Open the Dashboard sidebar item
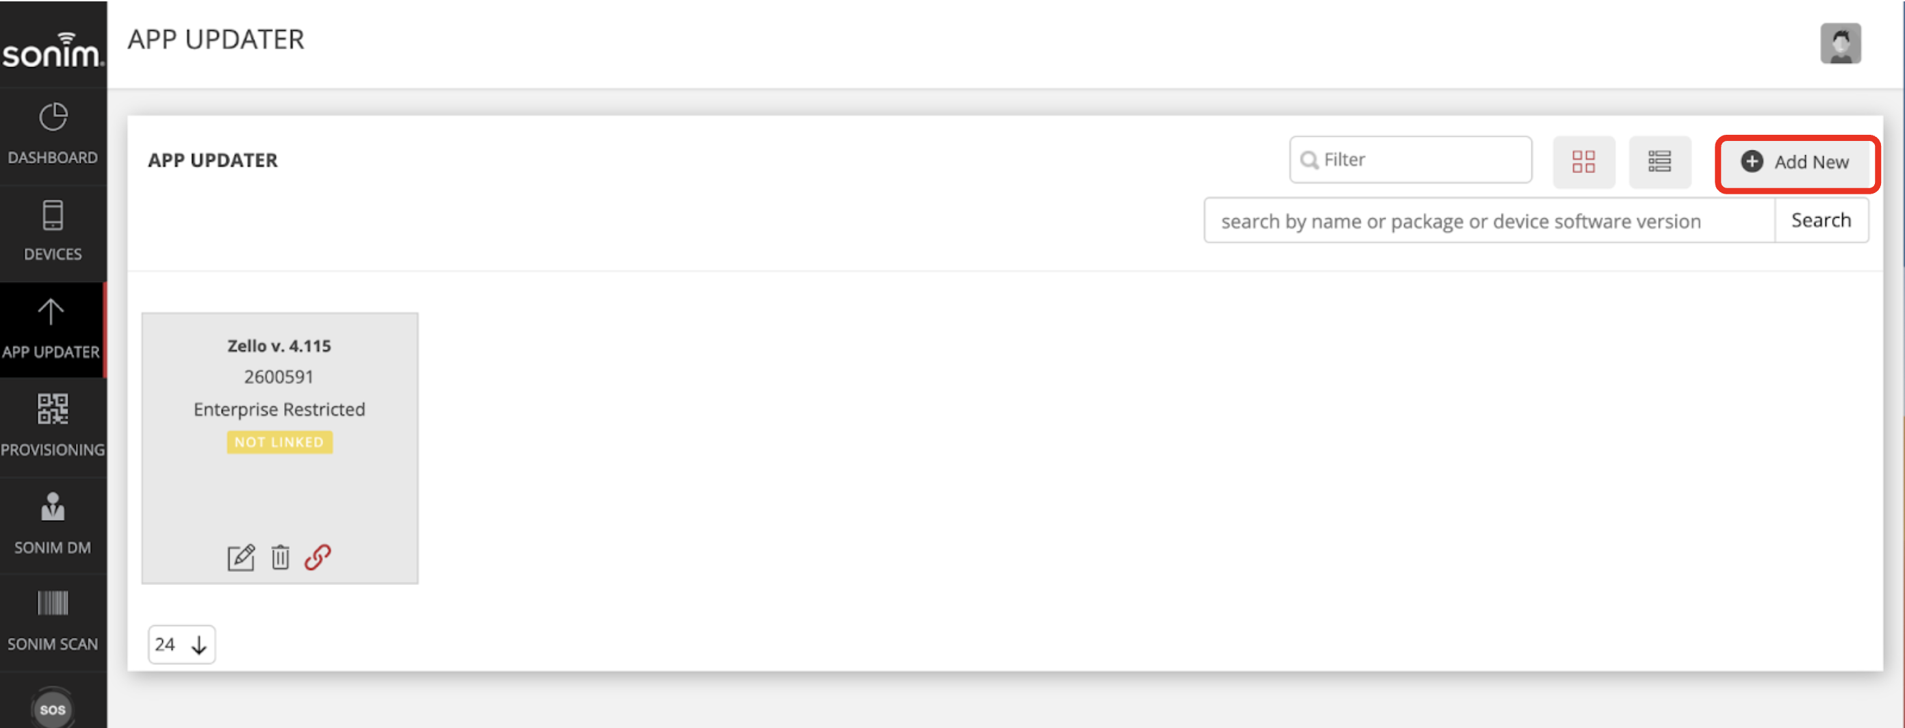The width and height of the screenshot is (1905, 728). 53,135
